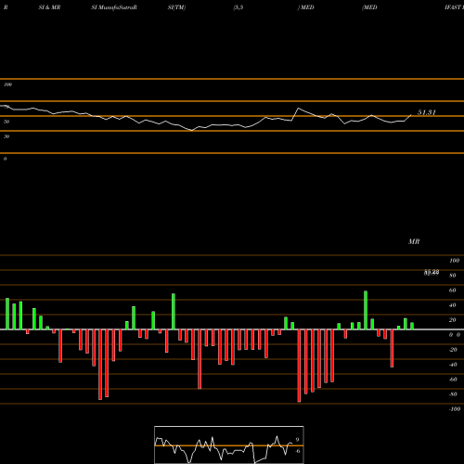Click the 9 label in the mini chart
The image size is (464, 464).
(297, 440)
